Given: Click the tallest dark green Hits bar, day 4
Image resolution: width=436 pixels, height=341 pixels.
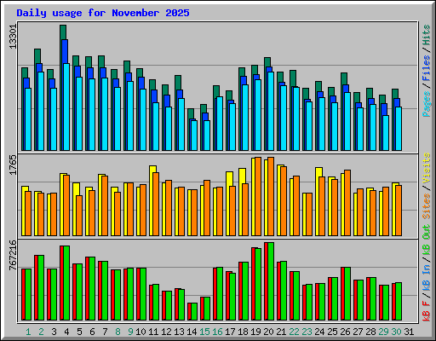Looking at the screenshot, I should [63, 32].
